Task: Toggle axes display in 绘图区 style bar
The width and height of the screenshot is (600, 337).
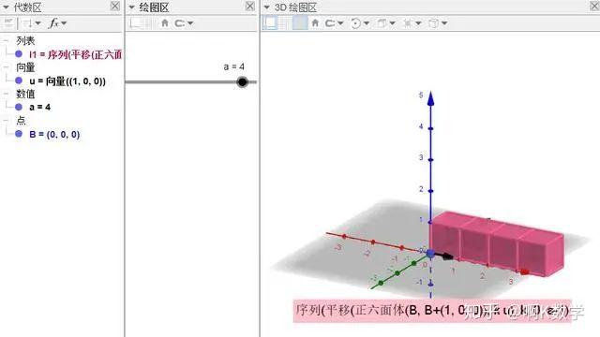Action: 135,23
